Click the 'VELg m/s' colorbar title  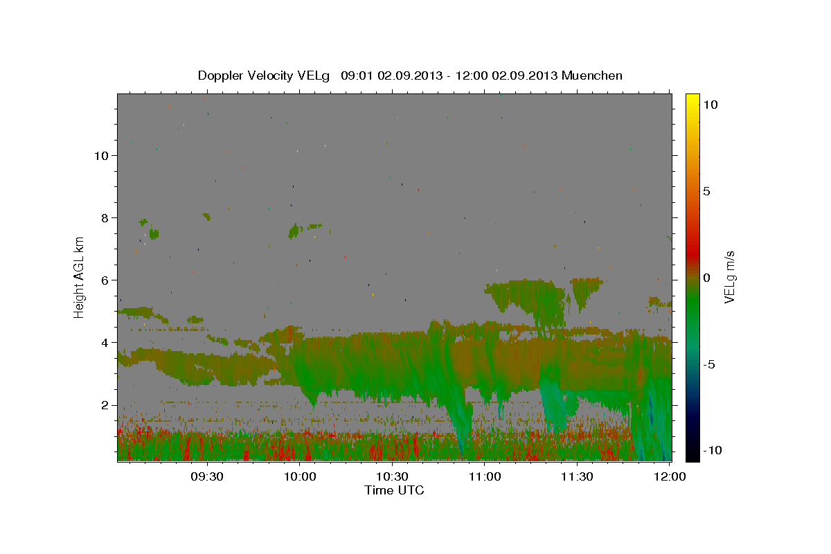730,277
